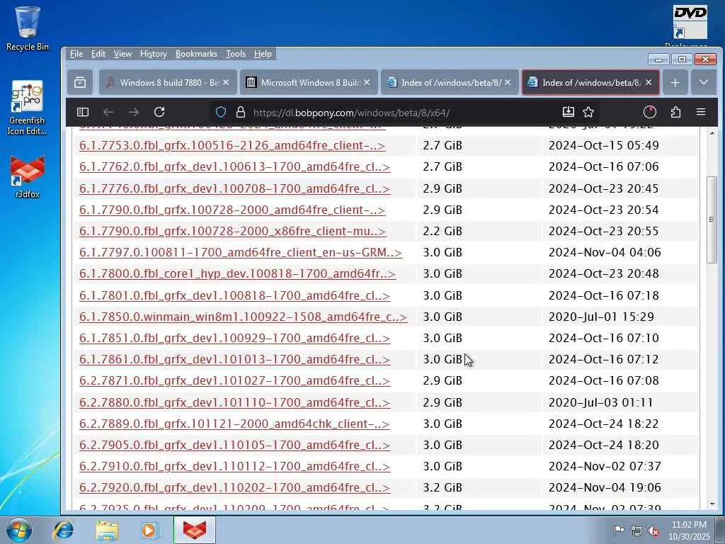Open the extensions puzzle icon
725x544 pixels.
coord(675,112)
